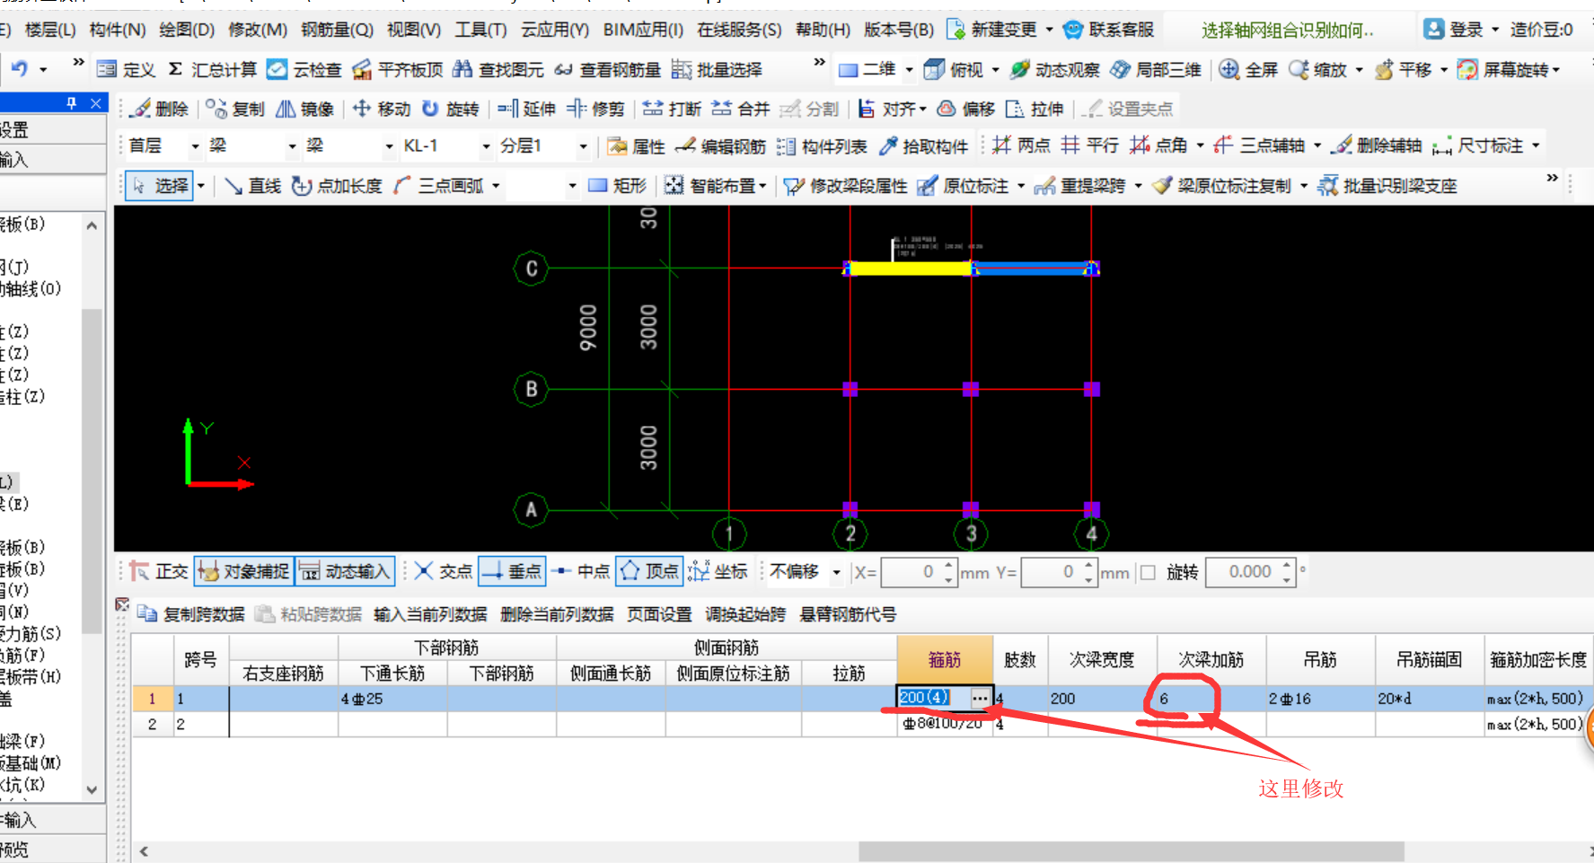
Task: Toggle 垂点 perpendicular snap
Action: pyautogui.click(x=512, y=571)
